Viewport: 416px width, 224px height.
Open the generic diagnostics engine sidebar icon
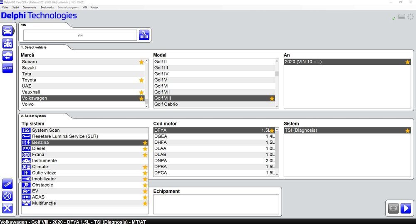pyautogui.click(x=7, y=43)
